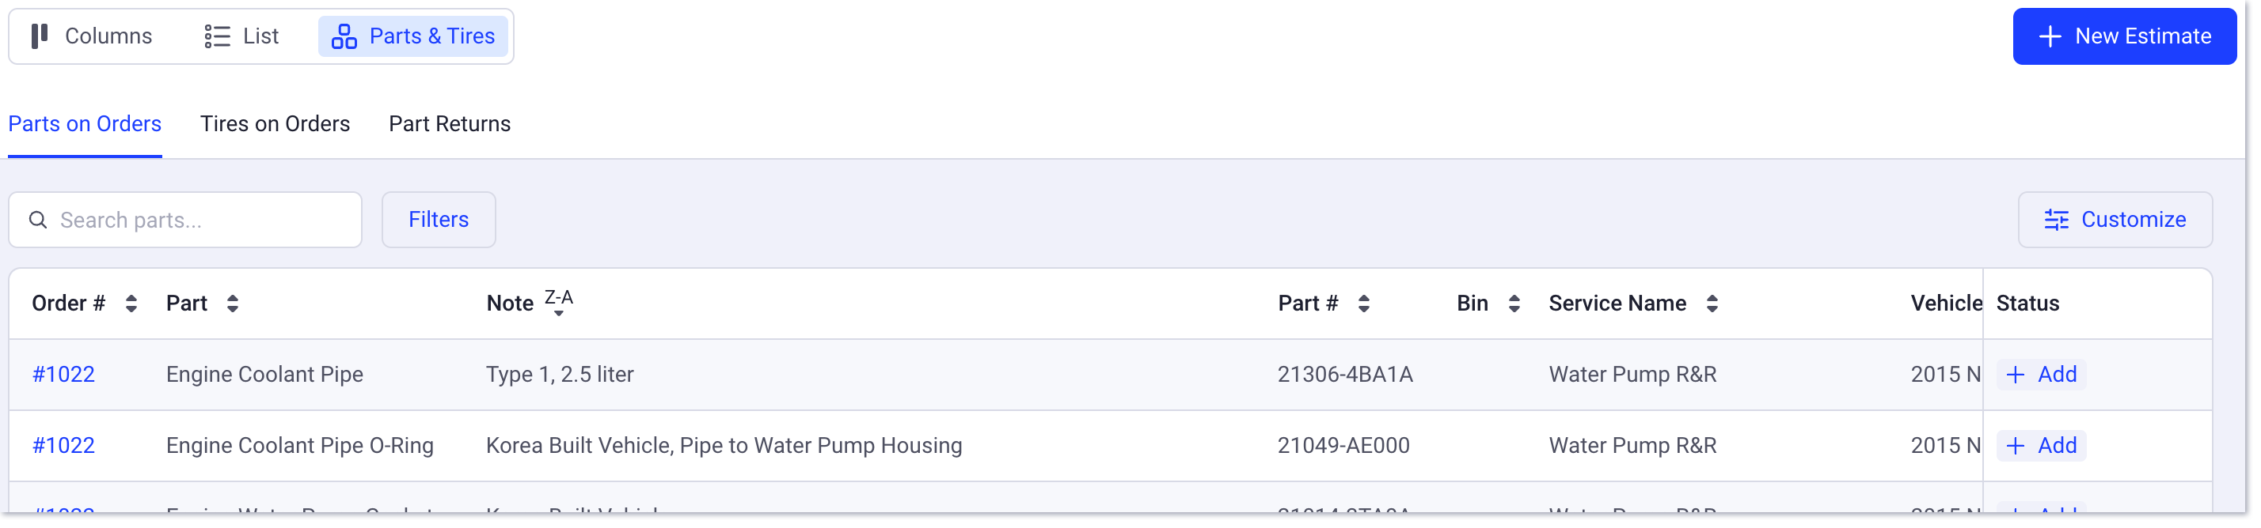Toggle sorting on the Order # column
The image size is (2261, 528).
click(x=130, y=303)
